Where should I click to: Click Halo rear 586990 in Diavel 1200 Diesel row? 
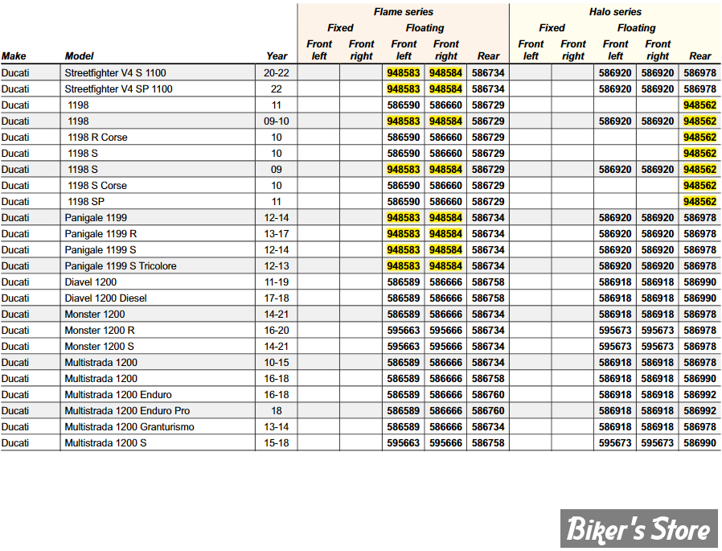[700, 298]
